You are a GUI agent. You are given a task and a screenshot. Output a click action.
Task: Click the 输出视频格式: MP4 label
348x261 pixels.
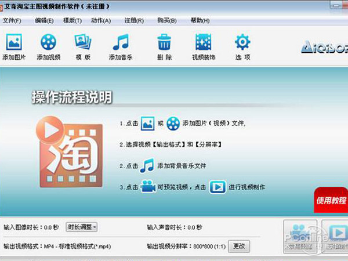pyautogui.click(x=57, y=246)
